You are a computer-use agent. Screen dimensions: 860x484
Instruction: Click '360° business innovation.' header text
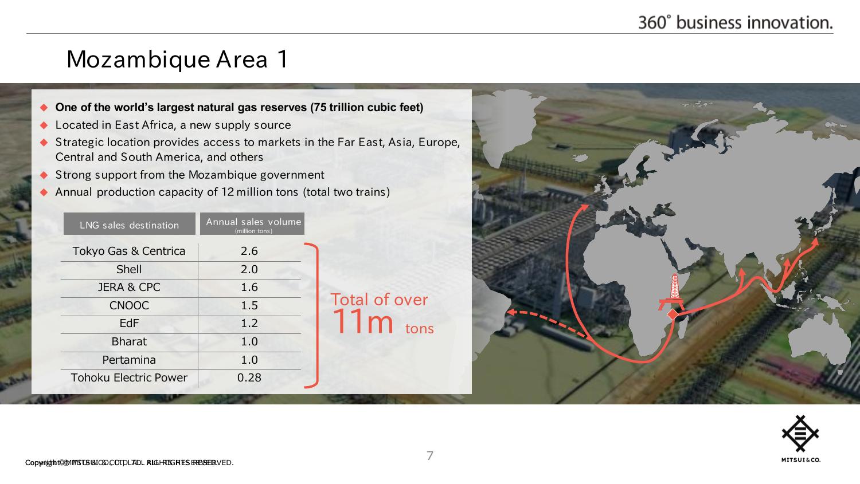click(x=736, y=22)
